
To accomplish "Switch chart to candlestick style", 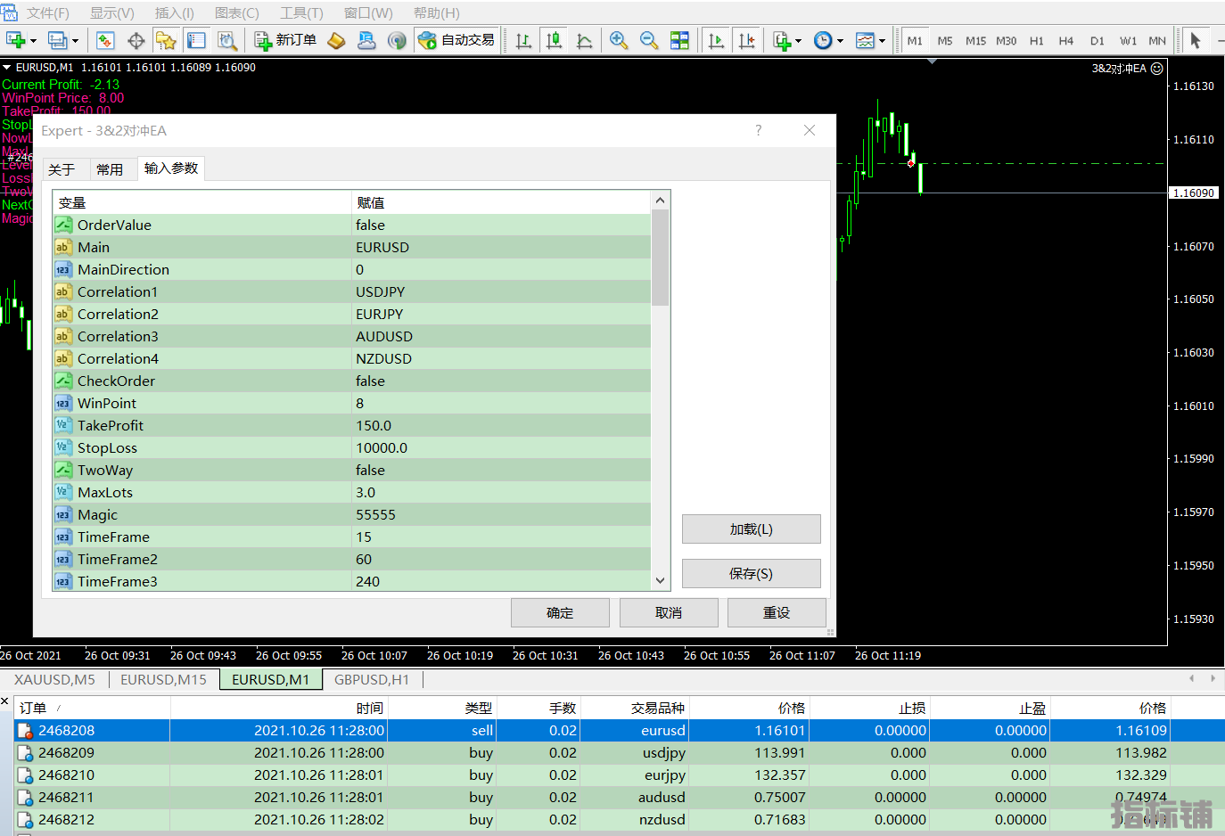I will (x=554, y=40).
